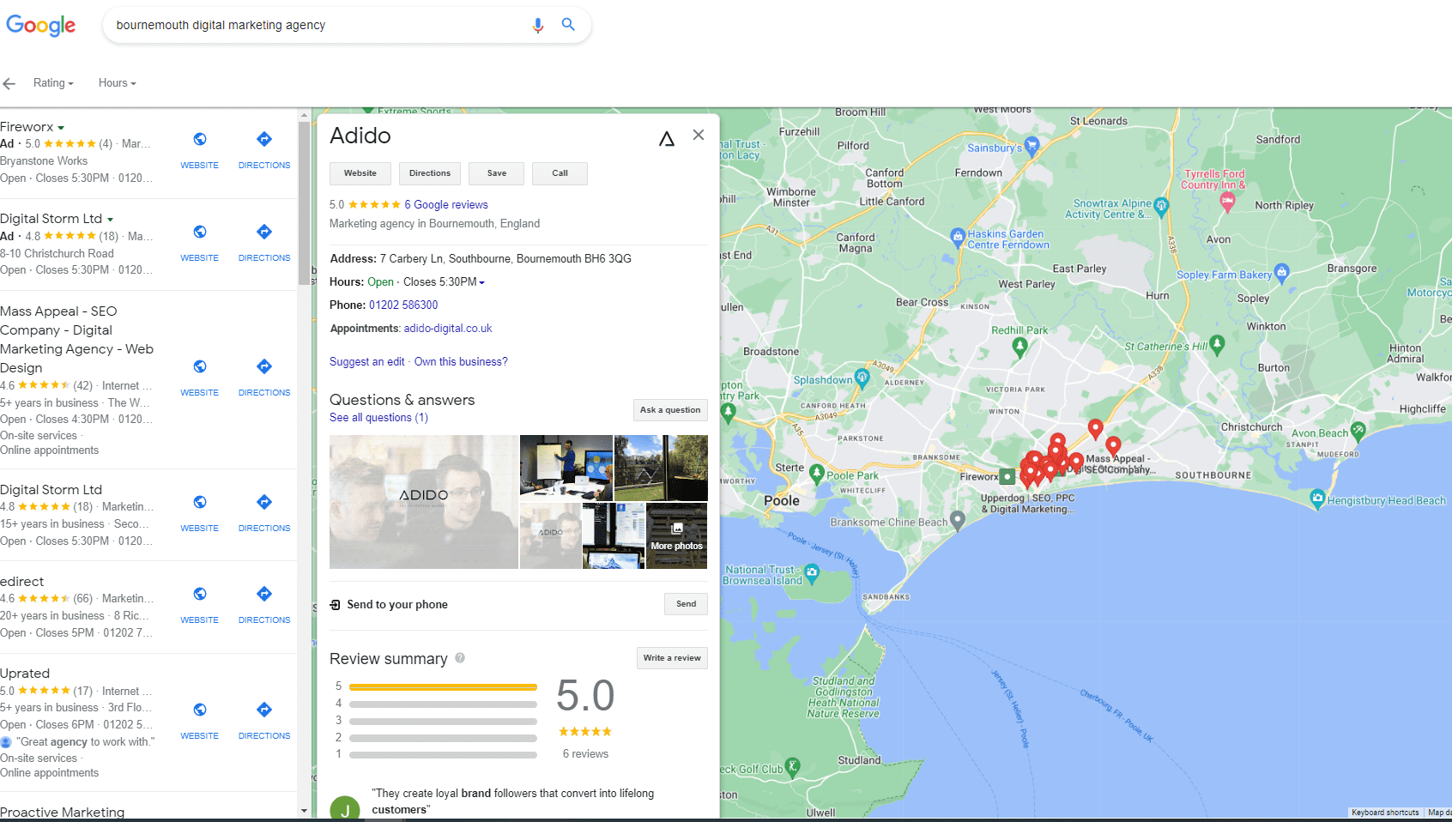Screen dimensions: 1452x822
Task: Click results list scrollbar up arrow
Action: click(304, 114)
